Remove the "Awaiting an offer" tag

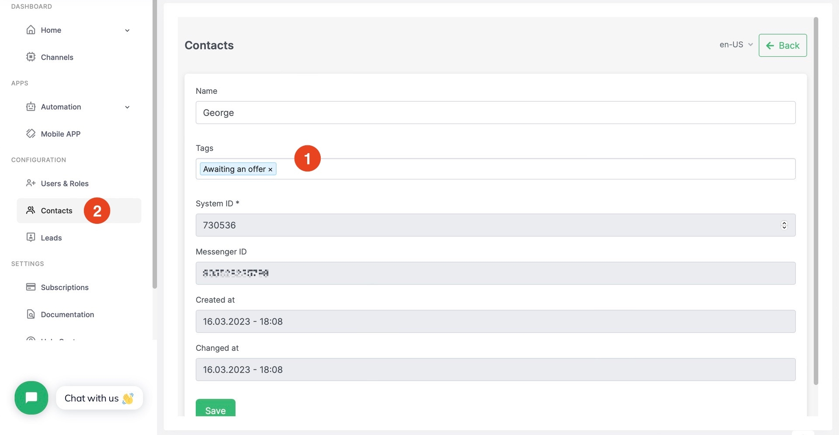[270, 170]
